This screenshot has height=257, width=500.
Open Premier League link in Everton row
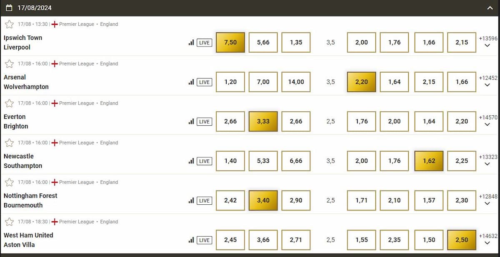pyautogui.click(x=77, y=103)
